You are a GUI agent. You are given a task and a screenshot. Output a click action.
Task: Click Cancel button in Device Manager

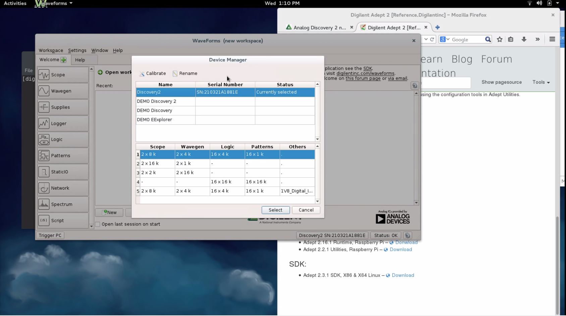306,210
